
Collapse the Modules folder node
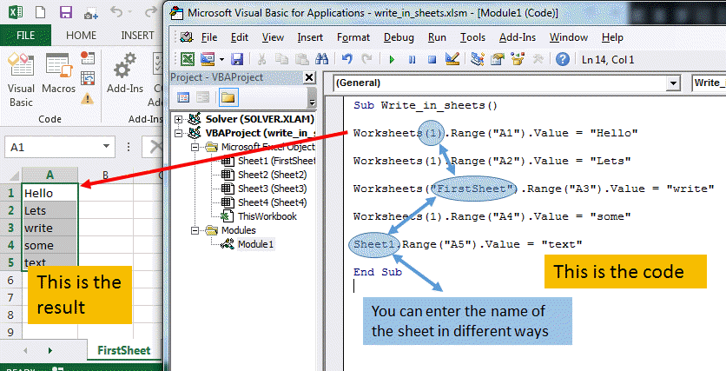pyautogui.click(x=195, y=230)
